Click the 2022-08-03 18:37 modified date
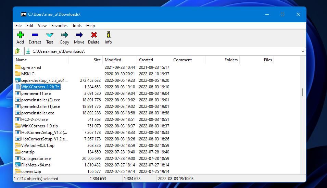Viewport: 327px width, 188px height. point(120,126)
